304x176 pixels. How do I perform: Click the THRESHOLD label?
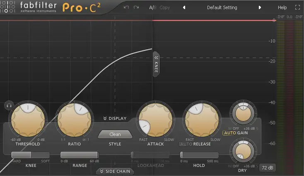tap(28, 144)
